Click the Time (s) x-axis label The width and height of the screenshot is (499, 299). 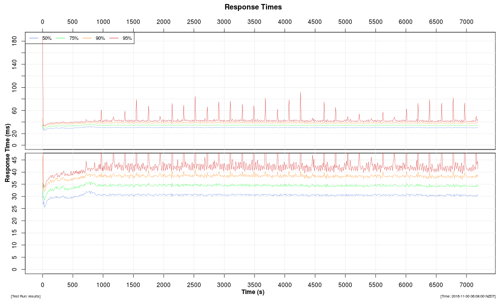253,292
